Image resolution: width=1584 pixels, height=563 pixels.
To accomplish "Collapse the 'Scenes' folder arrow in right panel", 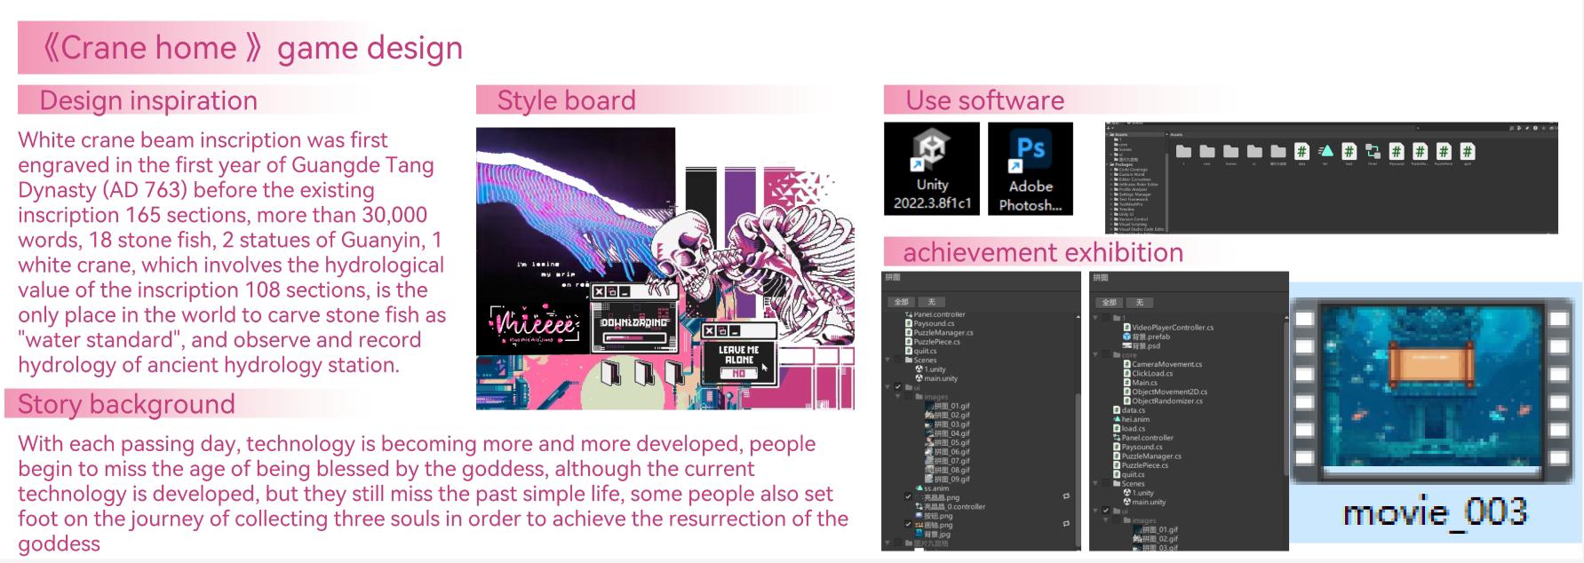I will click(1095, 484).
